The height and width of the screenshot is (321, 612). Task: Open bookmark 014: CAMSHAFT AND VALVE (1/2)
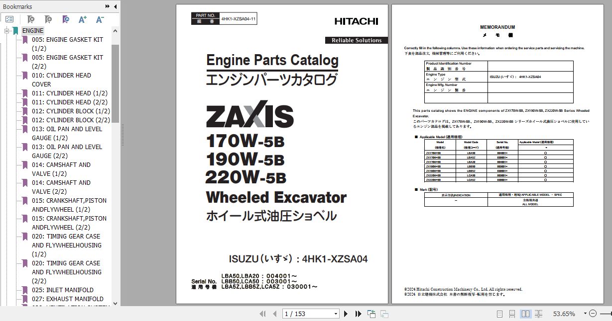tap(62, 169)
